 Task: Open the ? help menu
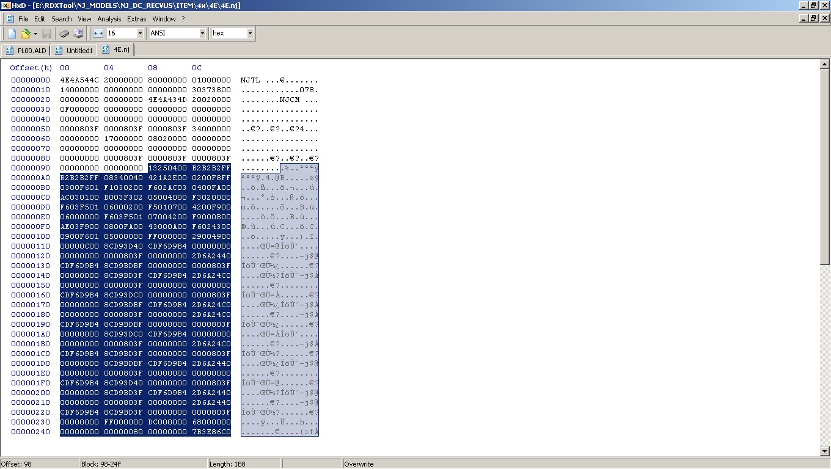coord(183,19)
